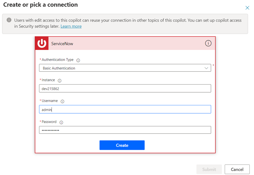Viewport: 254px width, 175px height.
Task: Focus the Instance field containing dev215862
Action: (x=125, y=88)
